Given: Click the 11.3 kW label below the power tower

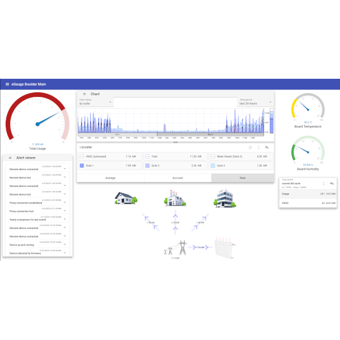Looking at the screenshot, I should click(x=175, y=258).
